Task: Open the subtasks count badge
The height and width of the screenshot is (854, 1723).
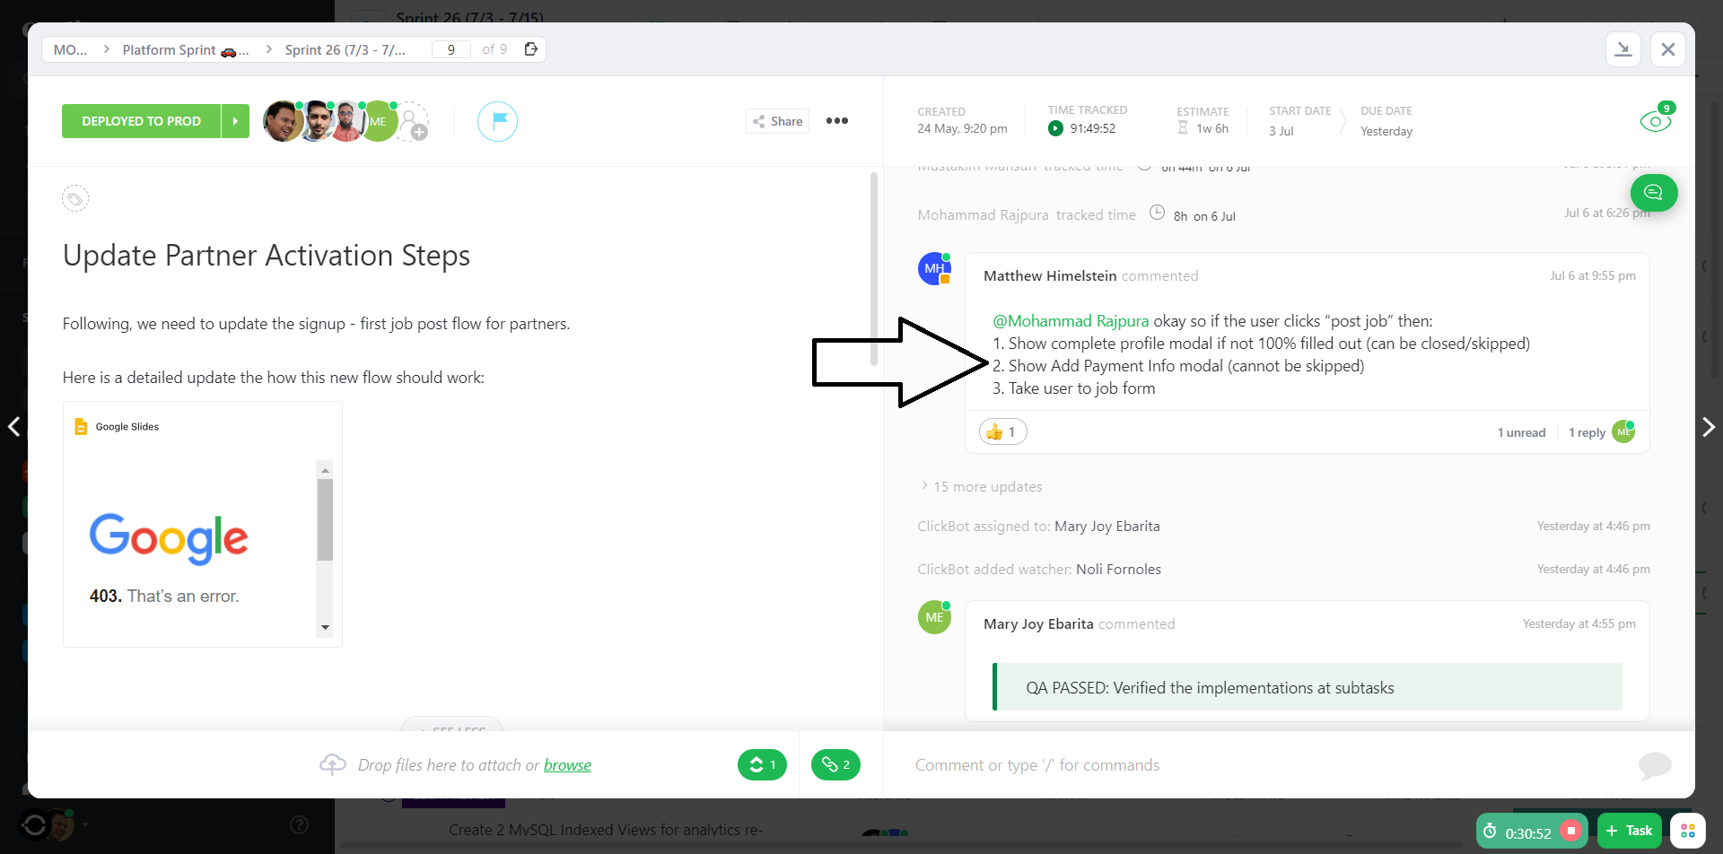Action: click(762, 765)
